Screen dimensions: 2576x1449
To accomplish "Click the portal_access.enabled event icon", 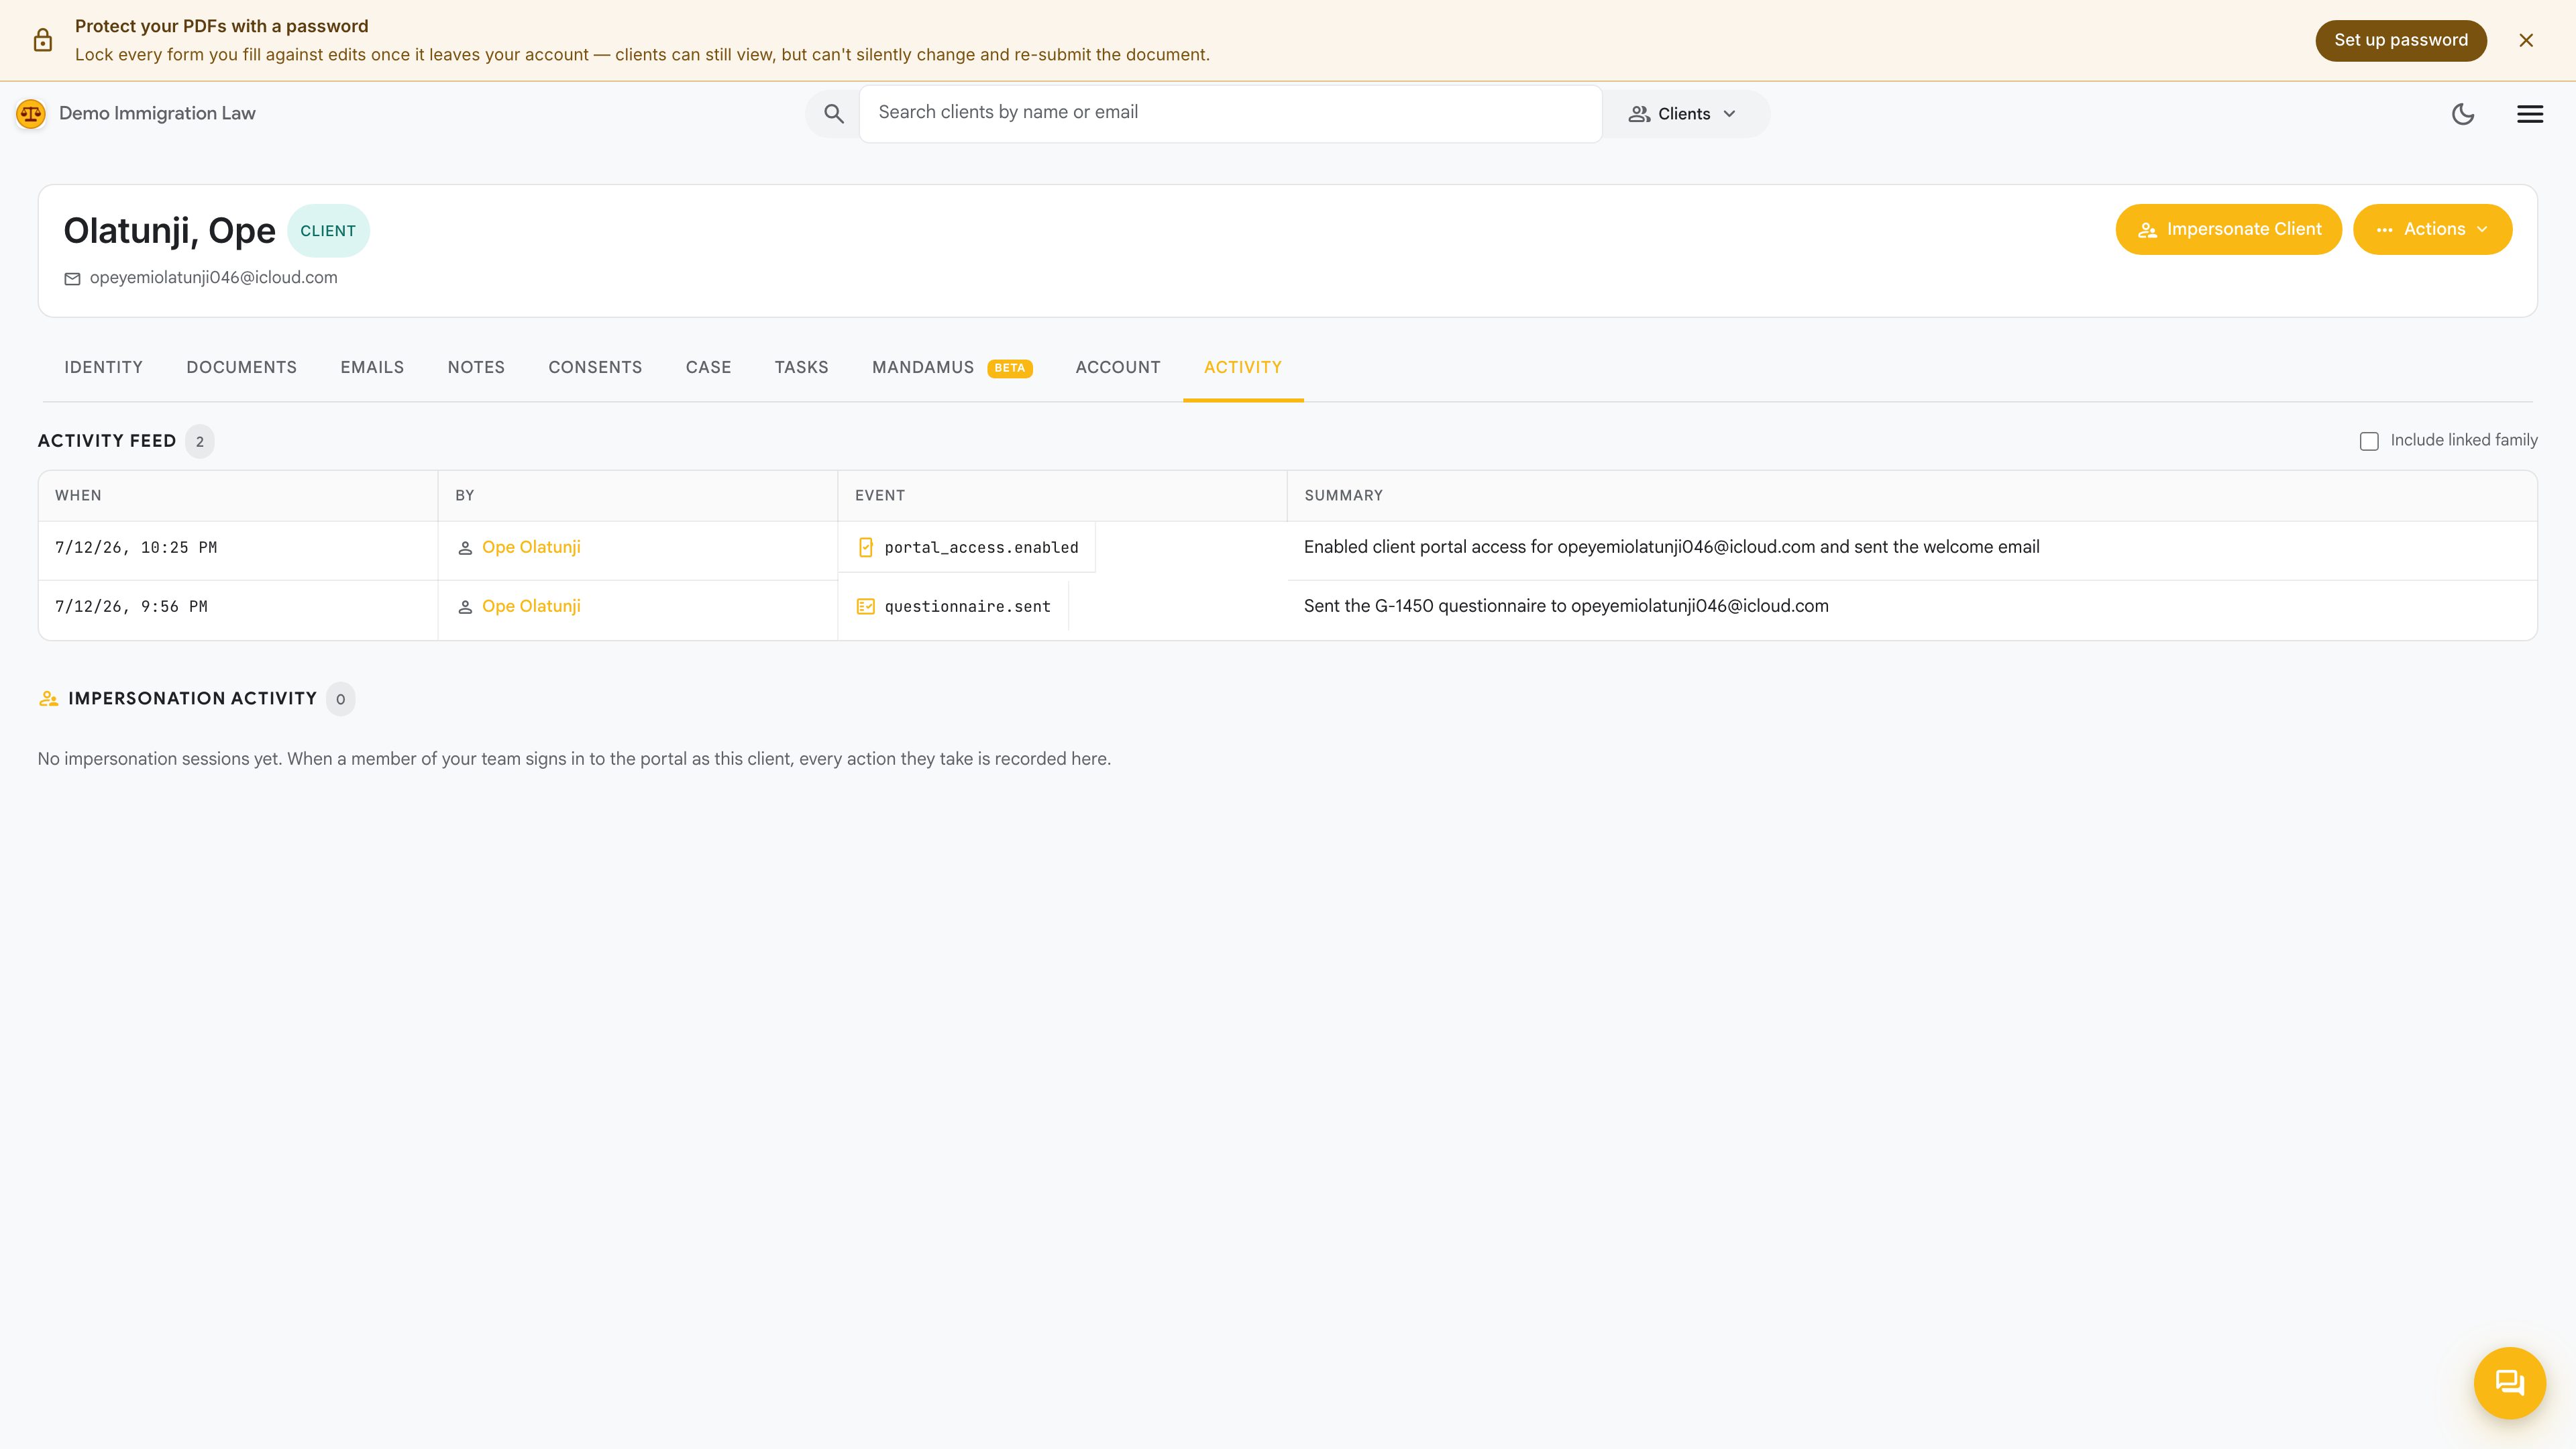I will tap(866, 547).
